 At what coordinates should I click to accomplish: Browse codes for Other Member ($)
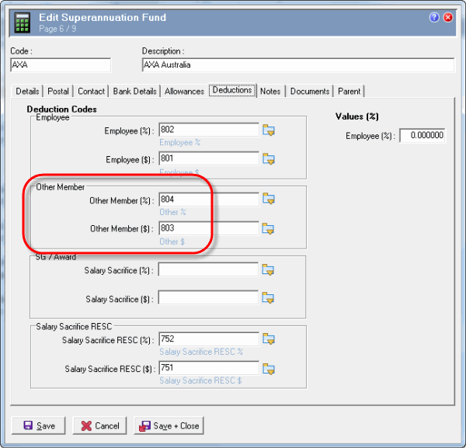click(x=270, y=228)
